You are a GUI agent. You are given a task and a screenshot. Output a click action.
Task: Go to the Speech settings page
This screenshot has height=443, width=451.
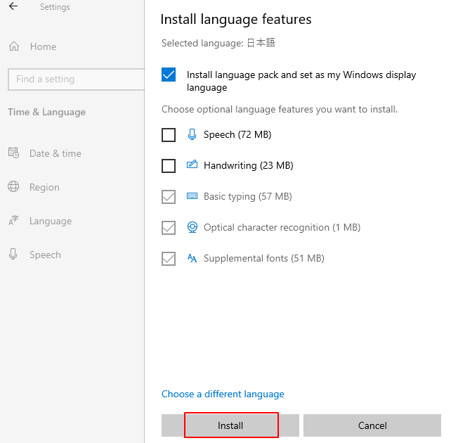45,255
